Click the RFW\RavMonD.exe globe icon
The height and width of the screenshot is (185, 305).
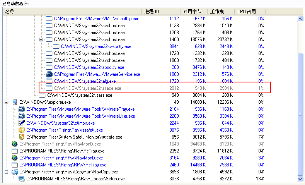click(x=15, y=158)
